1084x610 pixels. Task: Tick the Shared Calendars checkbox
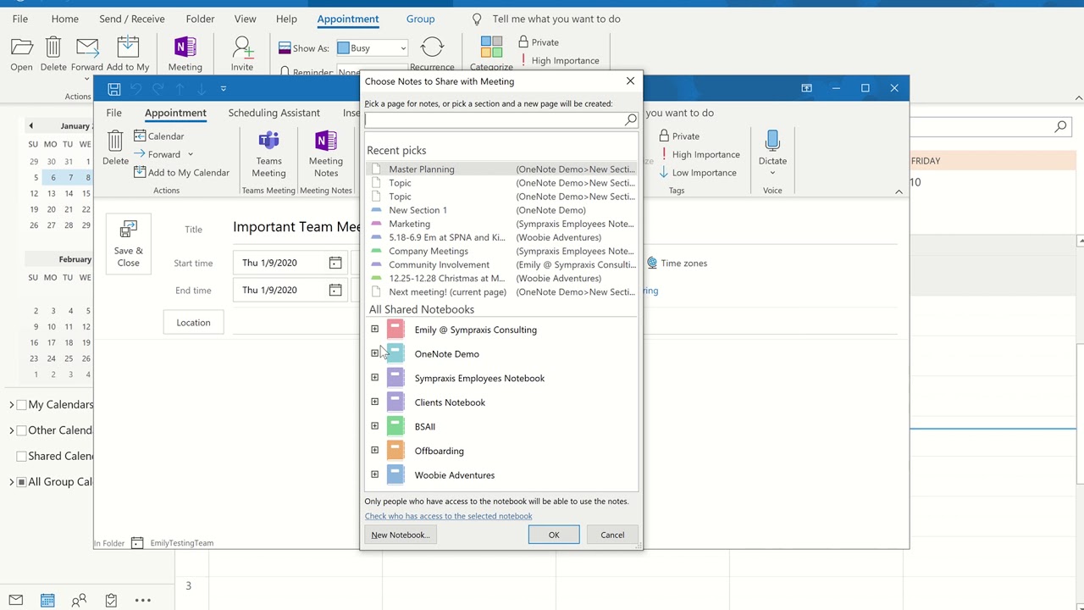22,456
